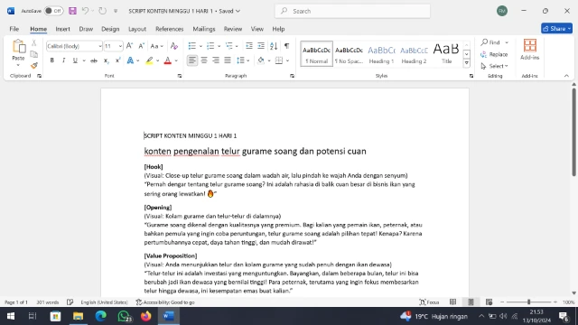Apply superscript formatting

[117, 60]
